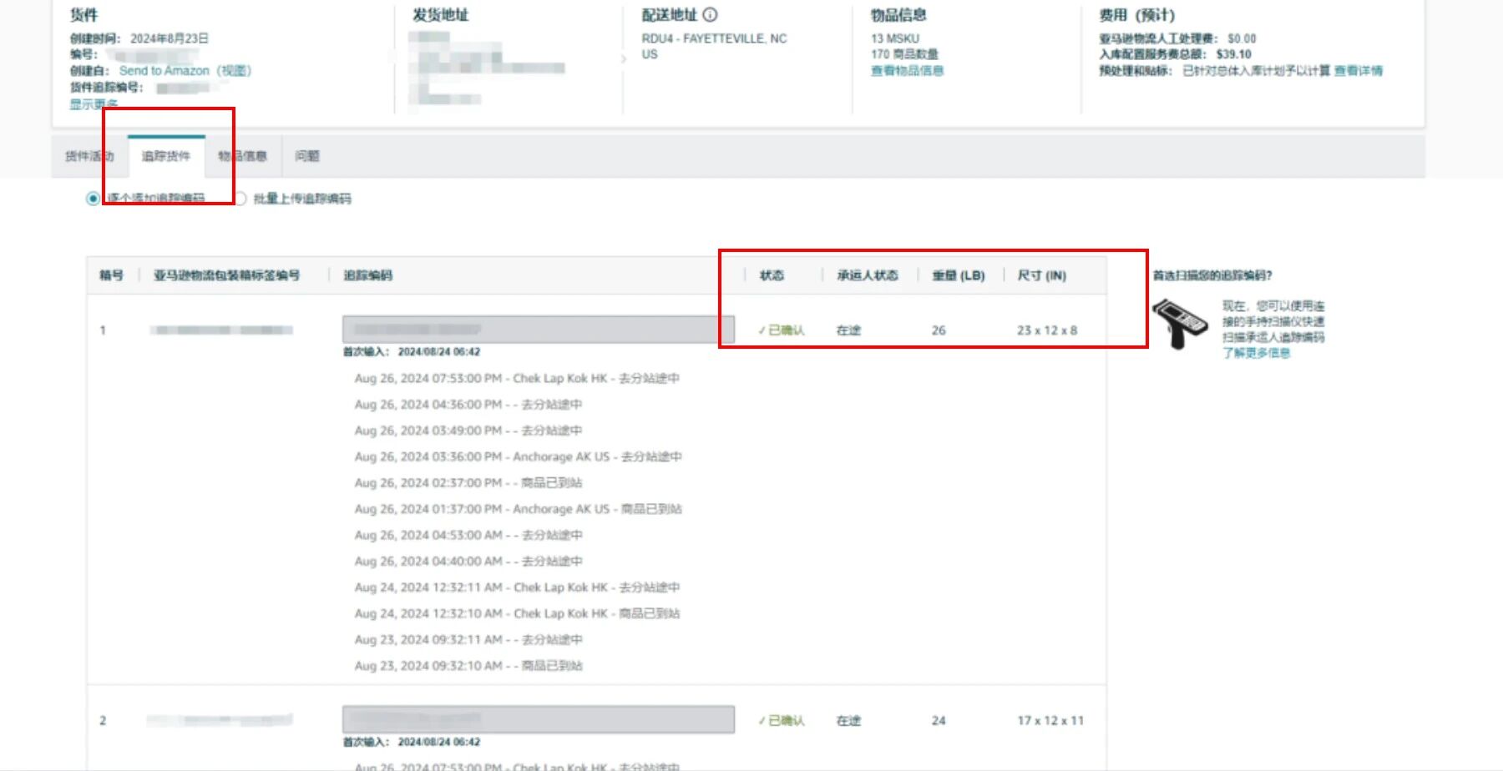Click the 承运人状态 column header
The height and width of the screenshot is (771, 1503).
(868, 275)
